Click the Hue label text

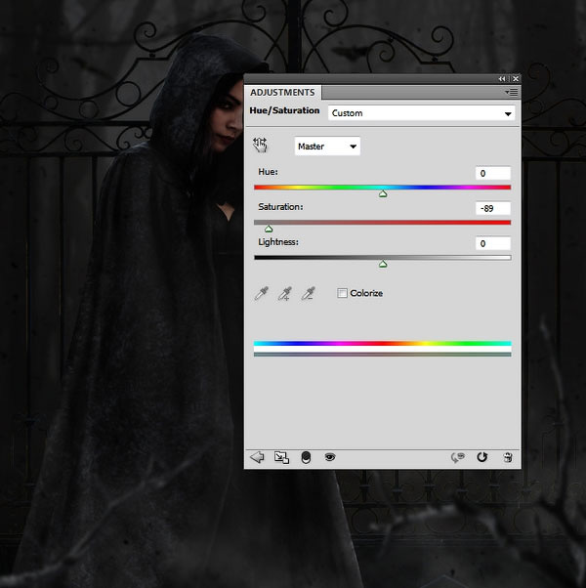point(268,172)
